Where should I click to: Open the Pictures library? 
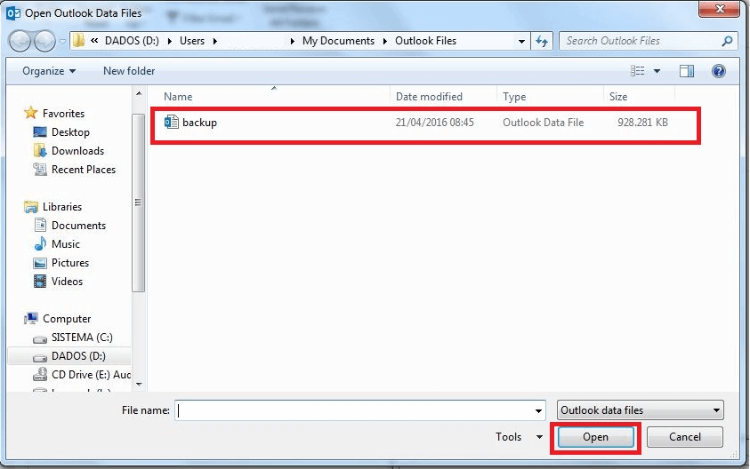(69, 262)
